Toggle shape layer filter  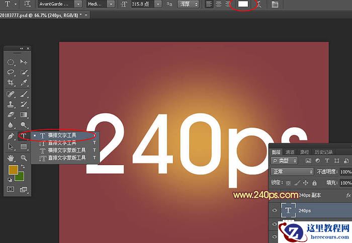coord(336,160)
